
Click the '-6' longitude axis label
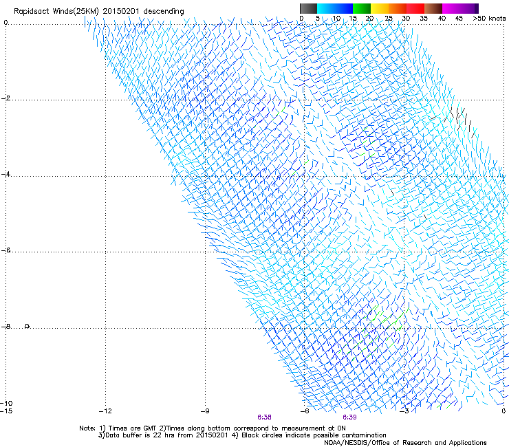[x=305, y=411]
